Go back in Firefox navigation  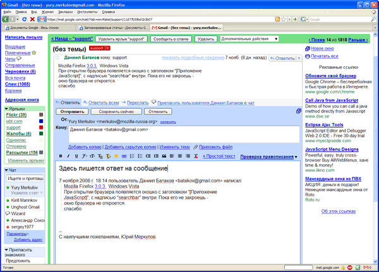(5, 19)
